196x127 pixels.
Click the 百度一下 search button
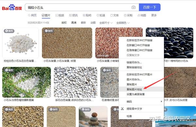[x=150, y=8]
